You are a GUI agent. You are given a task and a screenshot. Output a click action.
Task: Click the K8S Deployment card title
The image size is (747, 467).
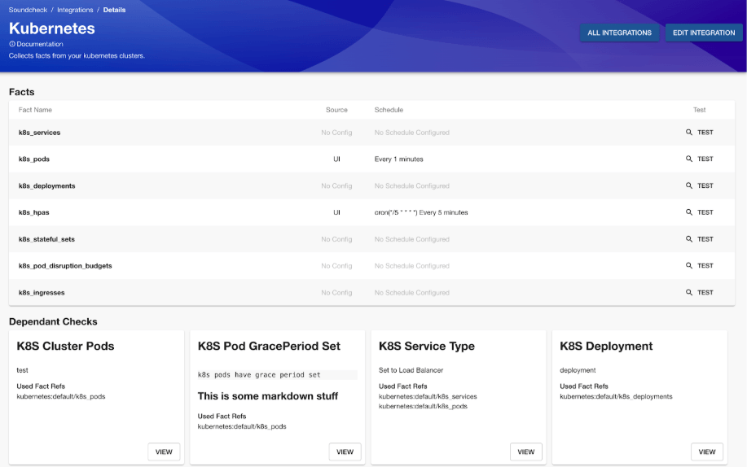pyautogui.click(x=606, y=346)
